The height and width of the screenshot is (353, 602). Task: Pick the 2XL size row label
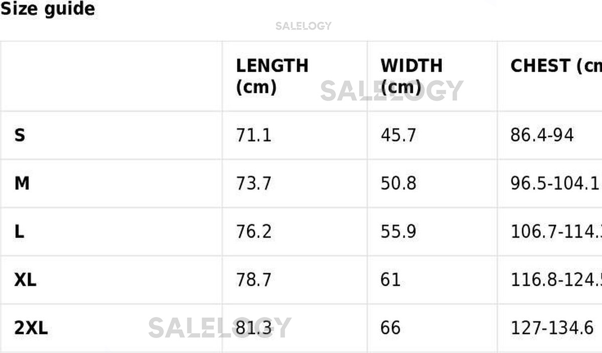(31, 328)
